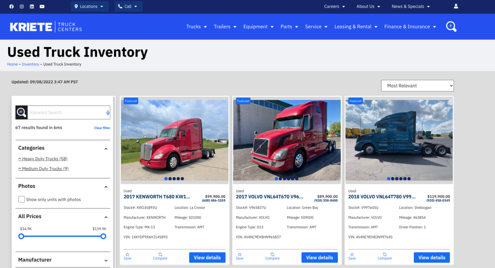495x268 pixels.
Task: View details for 2017 Kenworth T680
Action: click(x=207, y=257)
